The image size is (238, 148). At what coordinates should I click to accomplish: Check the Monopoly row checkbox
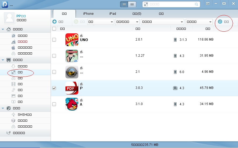tap(54, 56)
